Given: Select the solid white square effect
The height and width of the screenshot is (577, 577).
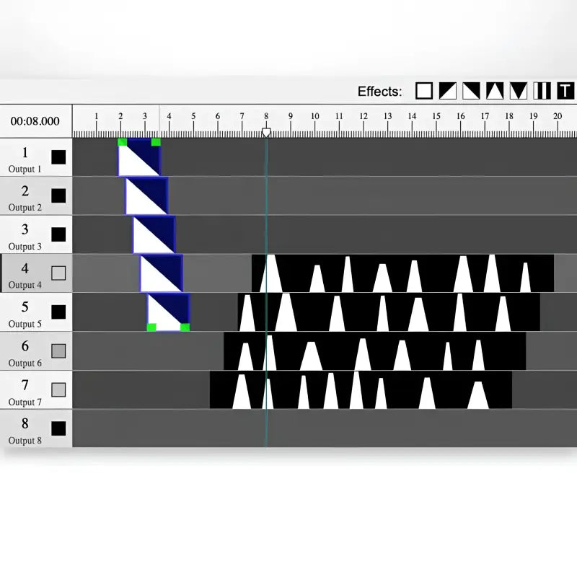Looking at the screenshot, I should 424,91.
